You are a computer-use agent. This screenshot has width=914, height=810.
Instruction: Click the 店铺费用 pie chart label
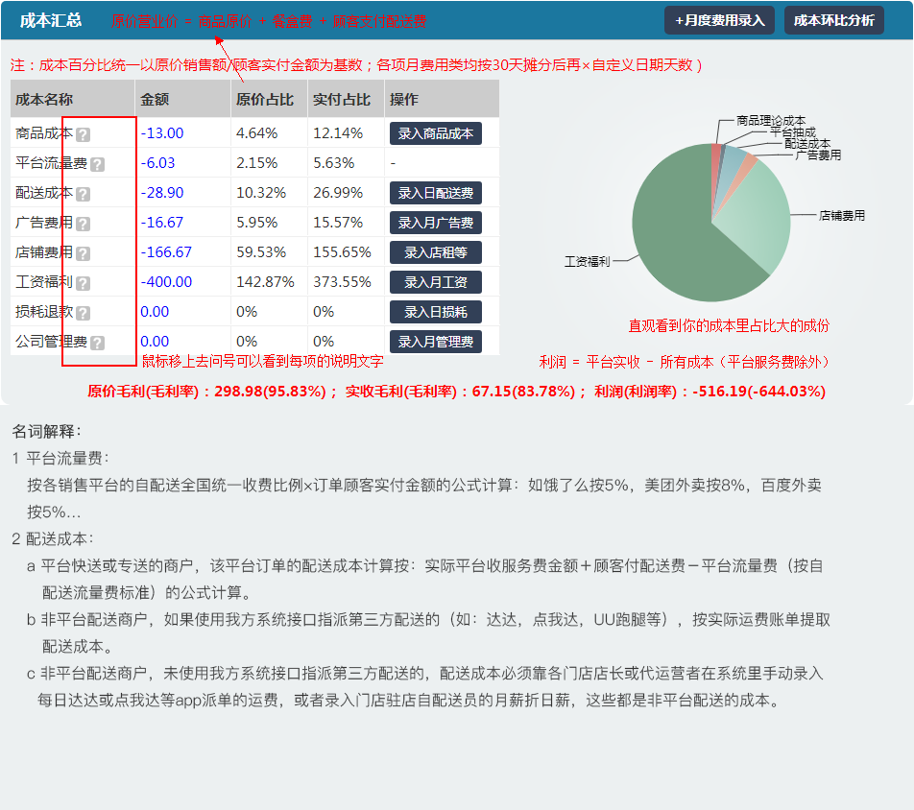pos(842,216)
